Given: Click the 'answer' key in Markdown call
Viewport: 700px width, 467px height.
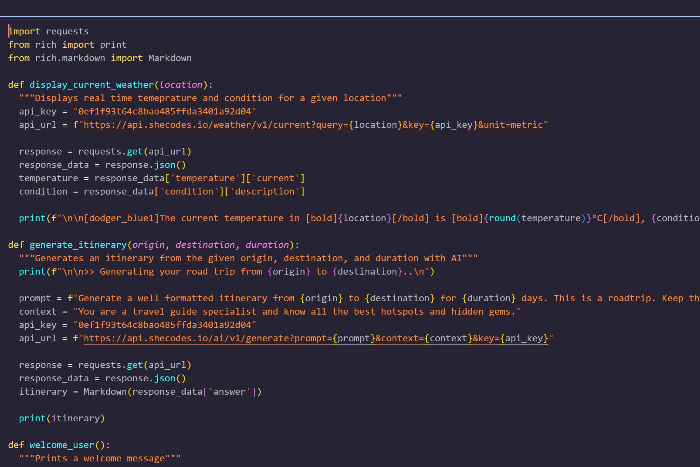Looking at the screenshot, I should [x=229, y=392].
